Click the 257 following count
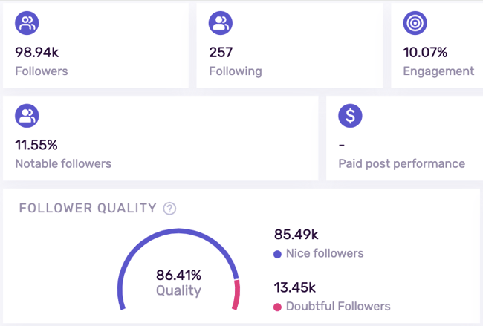 (x=222, y=52)
